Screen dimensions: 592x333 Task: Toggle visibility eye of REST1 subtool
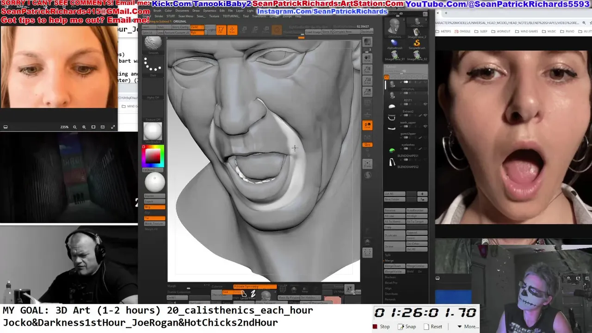[x=425, y=92]
